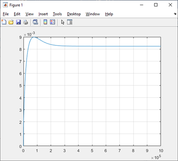The height and width of the screenshot is (161, 178).
Task: Print the figure using printer icon
Action: click(26, 22)
